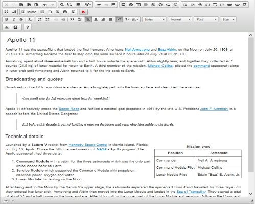
Task: Open Find with the magnifier icon
Action: 62,5
